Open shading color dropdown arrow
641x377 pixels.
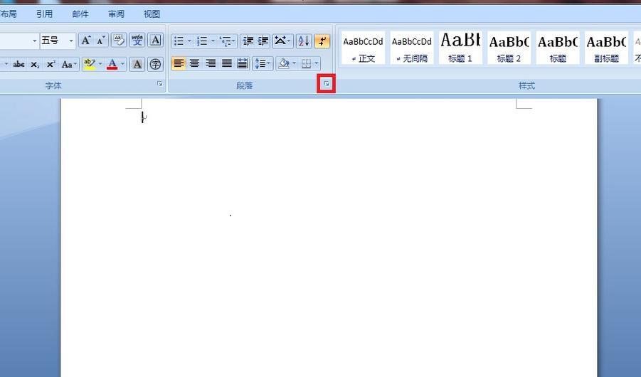[x=295, y=63]
